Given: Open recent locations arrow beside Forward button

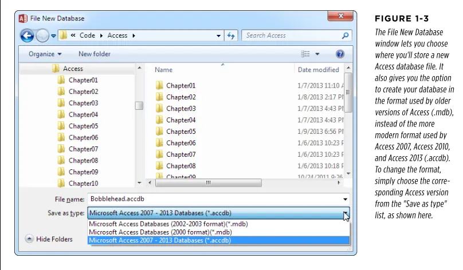Looking at the screenshot, I should pyautogui.click(x=53, y=36).
